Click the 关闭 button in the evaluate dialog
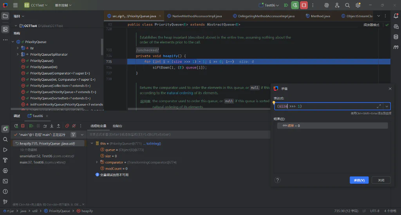401x215 pixels. click(x=381, y=180)
